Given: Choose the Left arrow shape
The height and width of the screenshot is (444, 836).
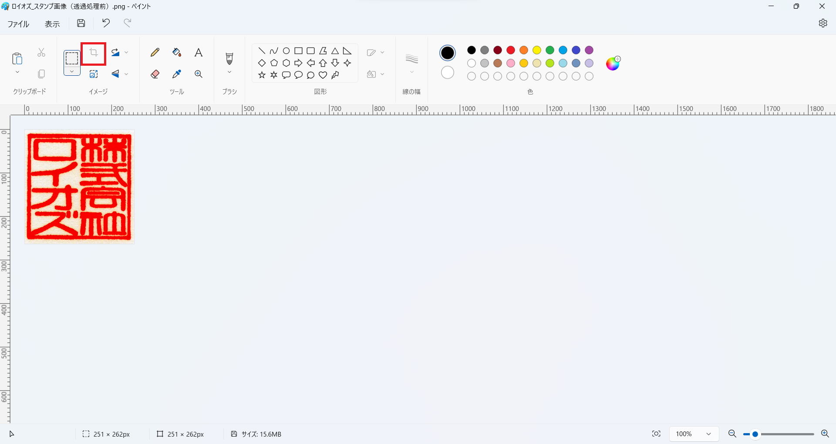Looking at the screenshot, I should pyautogui.click(x=310, y=63).
